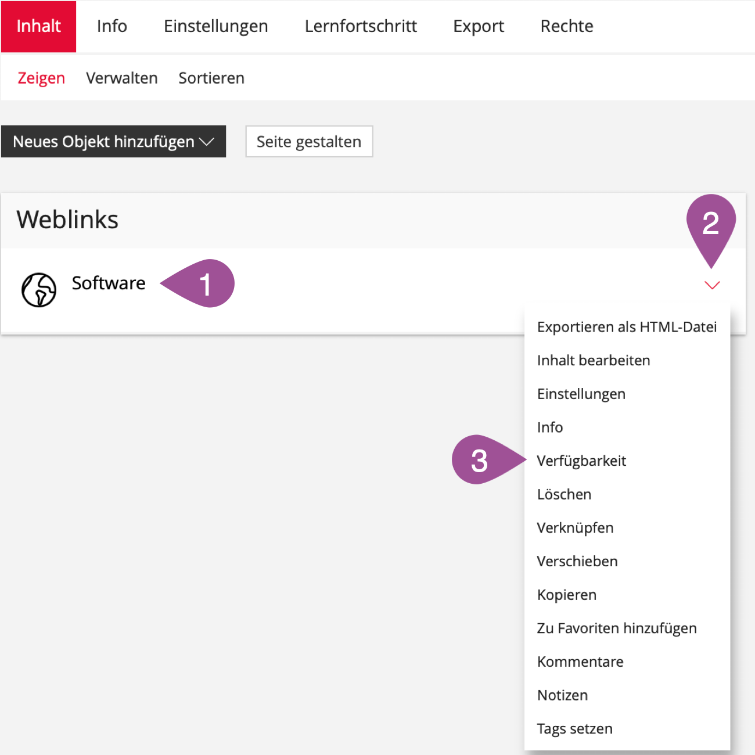Select the Einstellungen tab in top bar

[215, 26]
